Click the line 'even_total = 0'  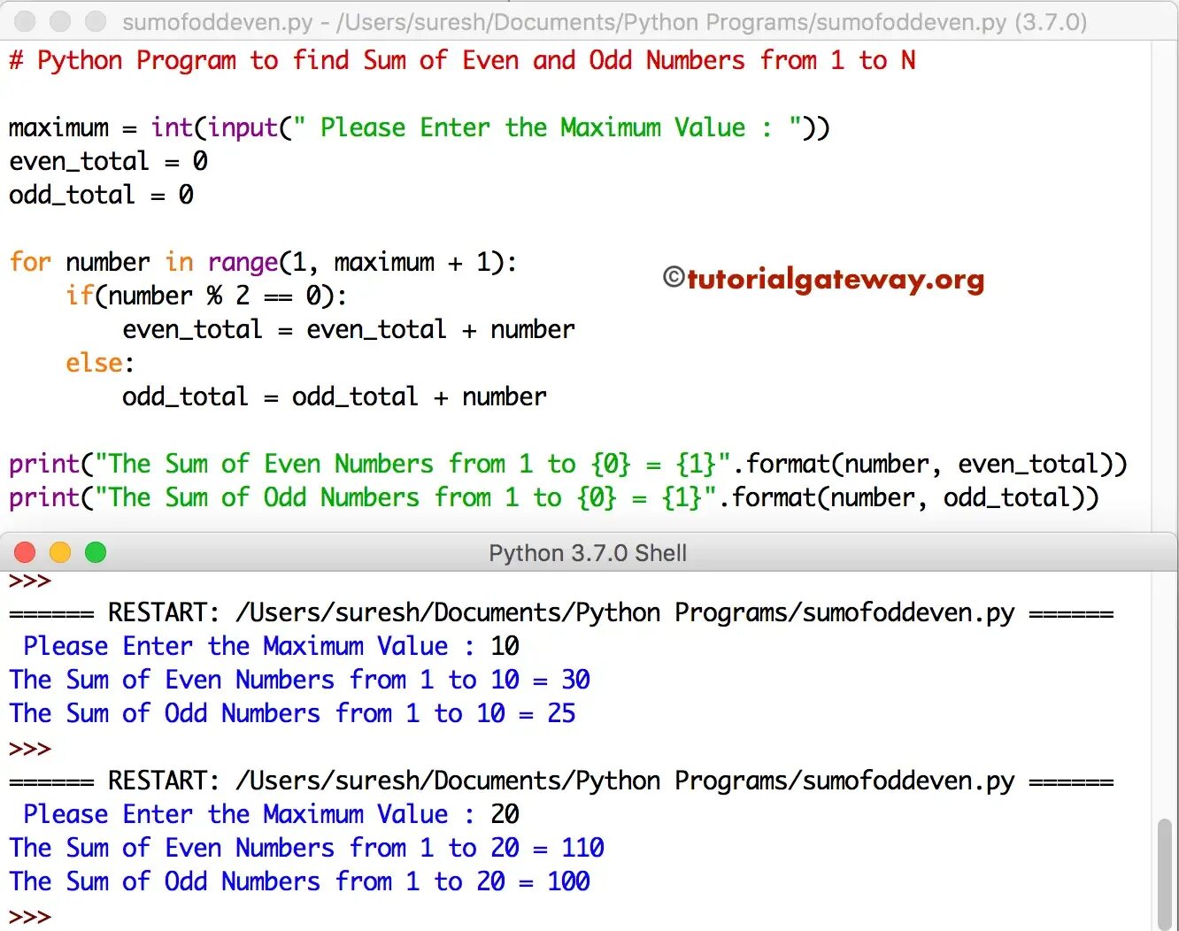(x=109, y=161)
